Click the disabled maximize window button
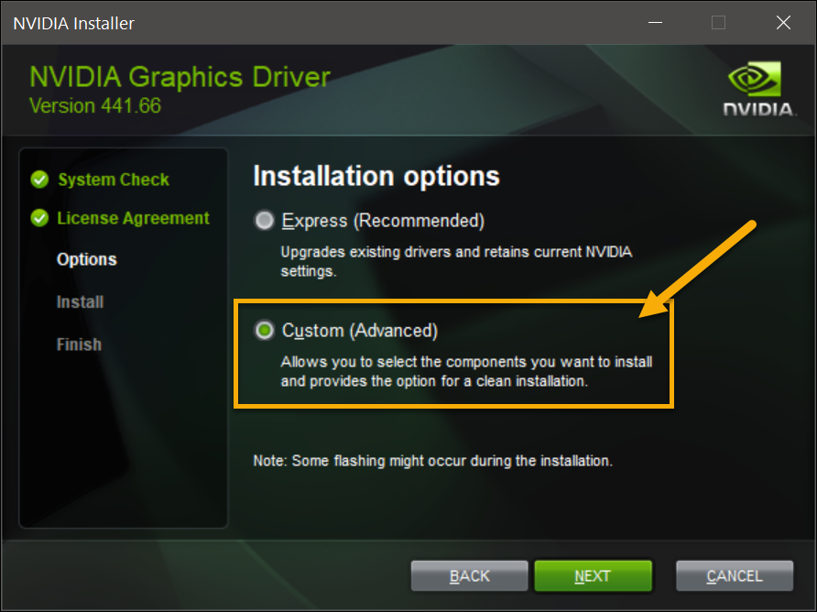This screenshot has height=612, width=817. click(x=718, y=22)
